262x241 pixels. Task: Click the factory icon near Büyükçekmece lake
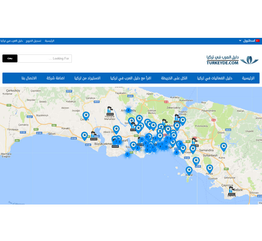pos(94,136)
